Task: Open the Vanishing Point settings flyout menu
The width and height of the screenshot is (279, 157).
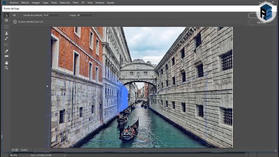Action: [x=14, y=15]
